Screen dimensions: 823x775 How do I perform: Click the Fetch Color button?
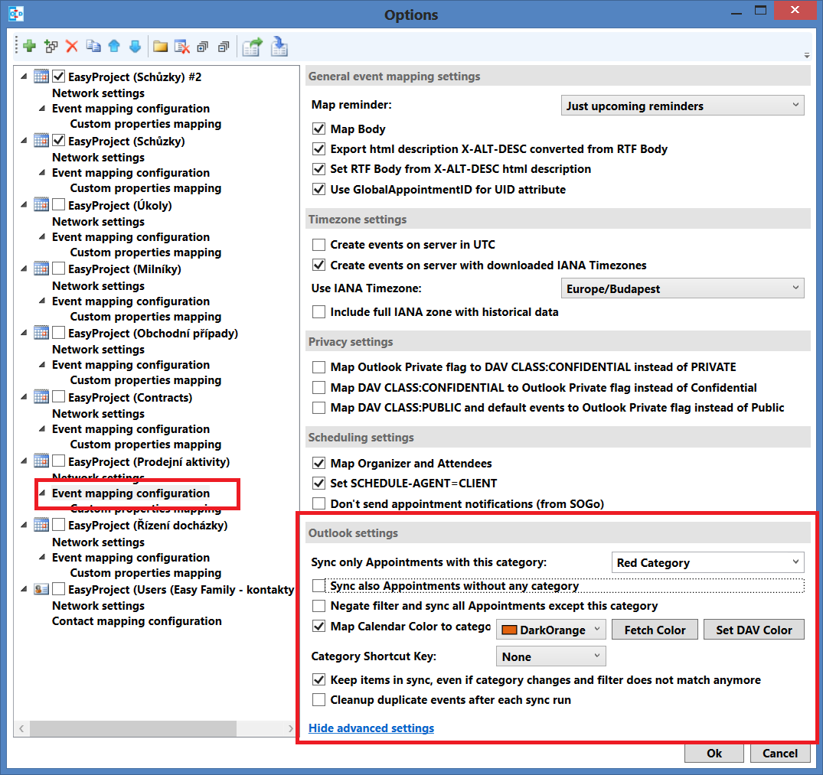tap(655, 630)
